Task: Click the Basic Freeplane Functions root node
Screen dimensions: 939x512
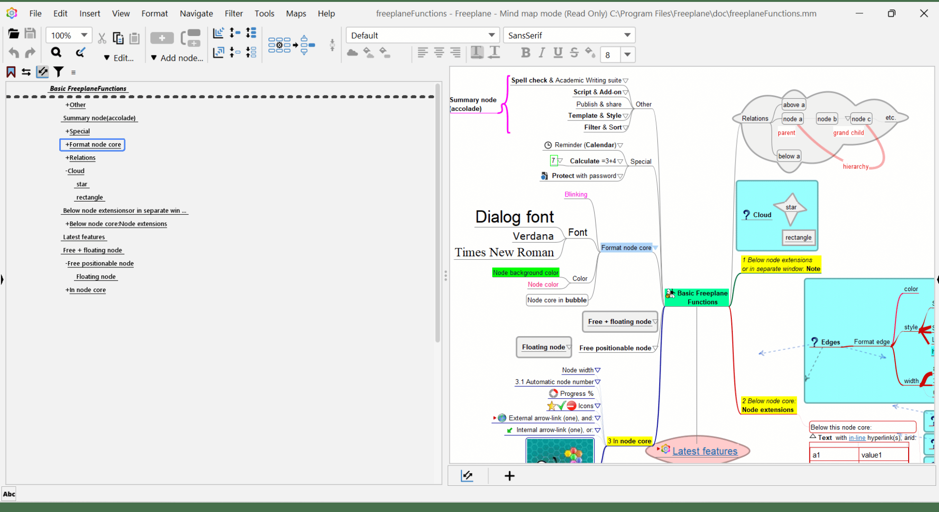Action: point(697,297)
